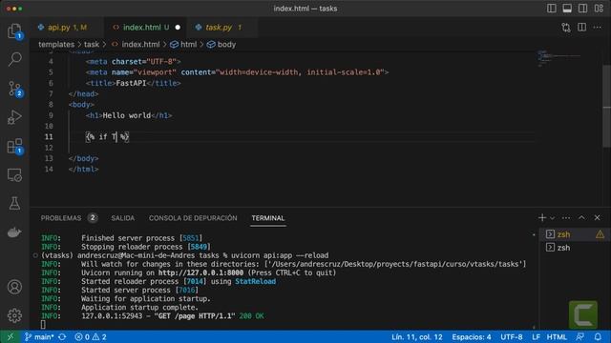Viewport: 611px width, 343px height.
Task: Click the open changes compare icon
Action: click(566, 28)
